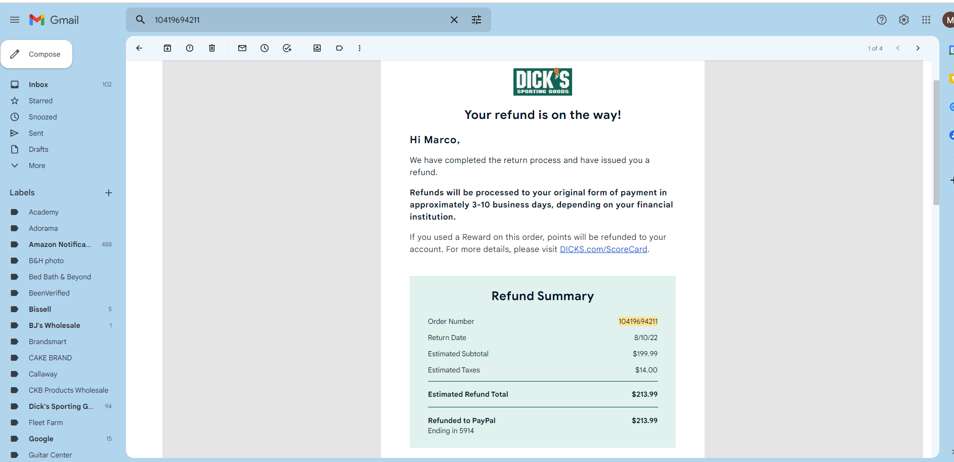
Task: Click the return date 8/10/22
Action: point(646,338)
